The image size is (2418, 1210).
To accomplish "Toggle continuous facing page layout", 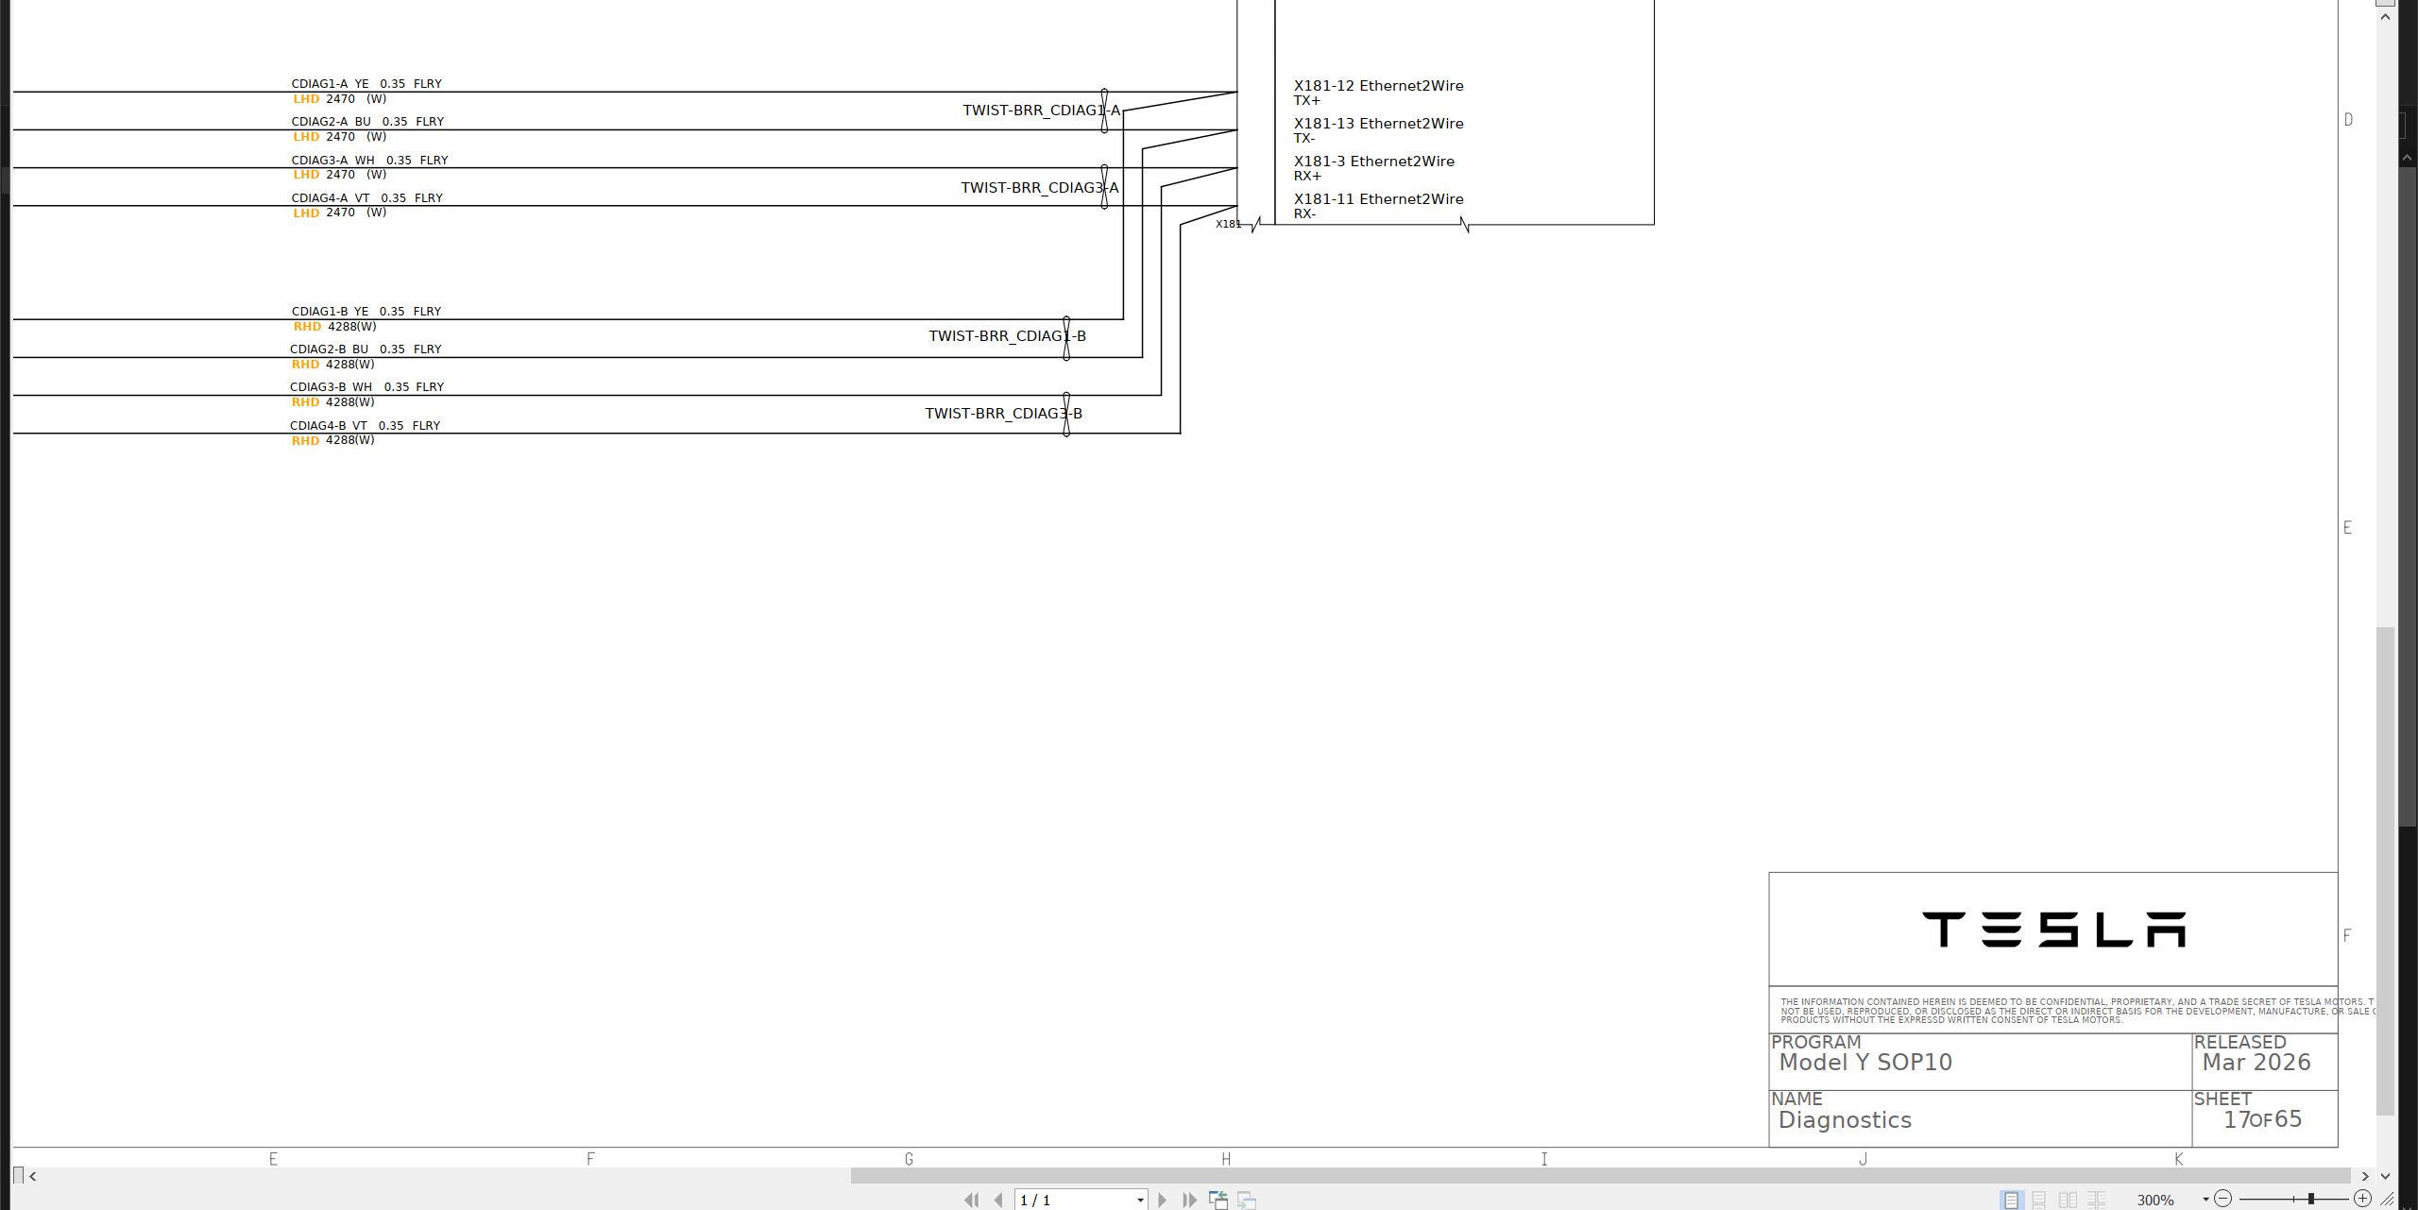I will click(2096, 1200).
